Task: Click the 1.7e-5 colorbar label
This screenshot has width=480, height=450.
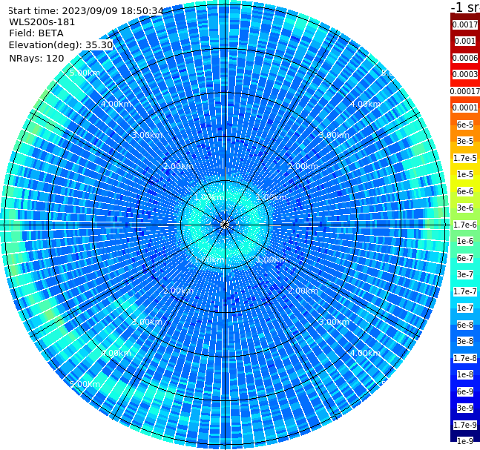Action: 465,158
